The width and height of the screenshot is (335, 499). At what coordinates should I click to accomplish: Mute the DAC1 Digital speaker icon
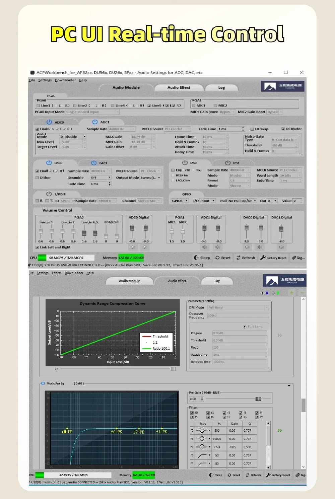[x=281, y=247]
